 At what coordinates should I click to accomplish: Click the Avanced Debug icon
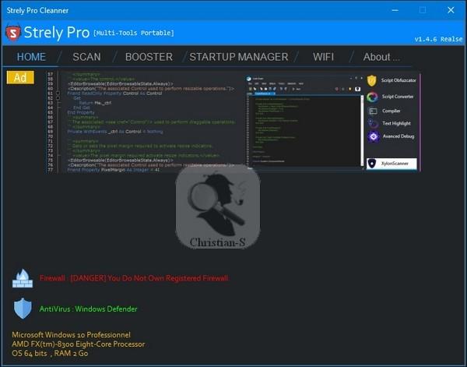374,136
